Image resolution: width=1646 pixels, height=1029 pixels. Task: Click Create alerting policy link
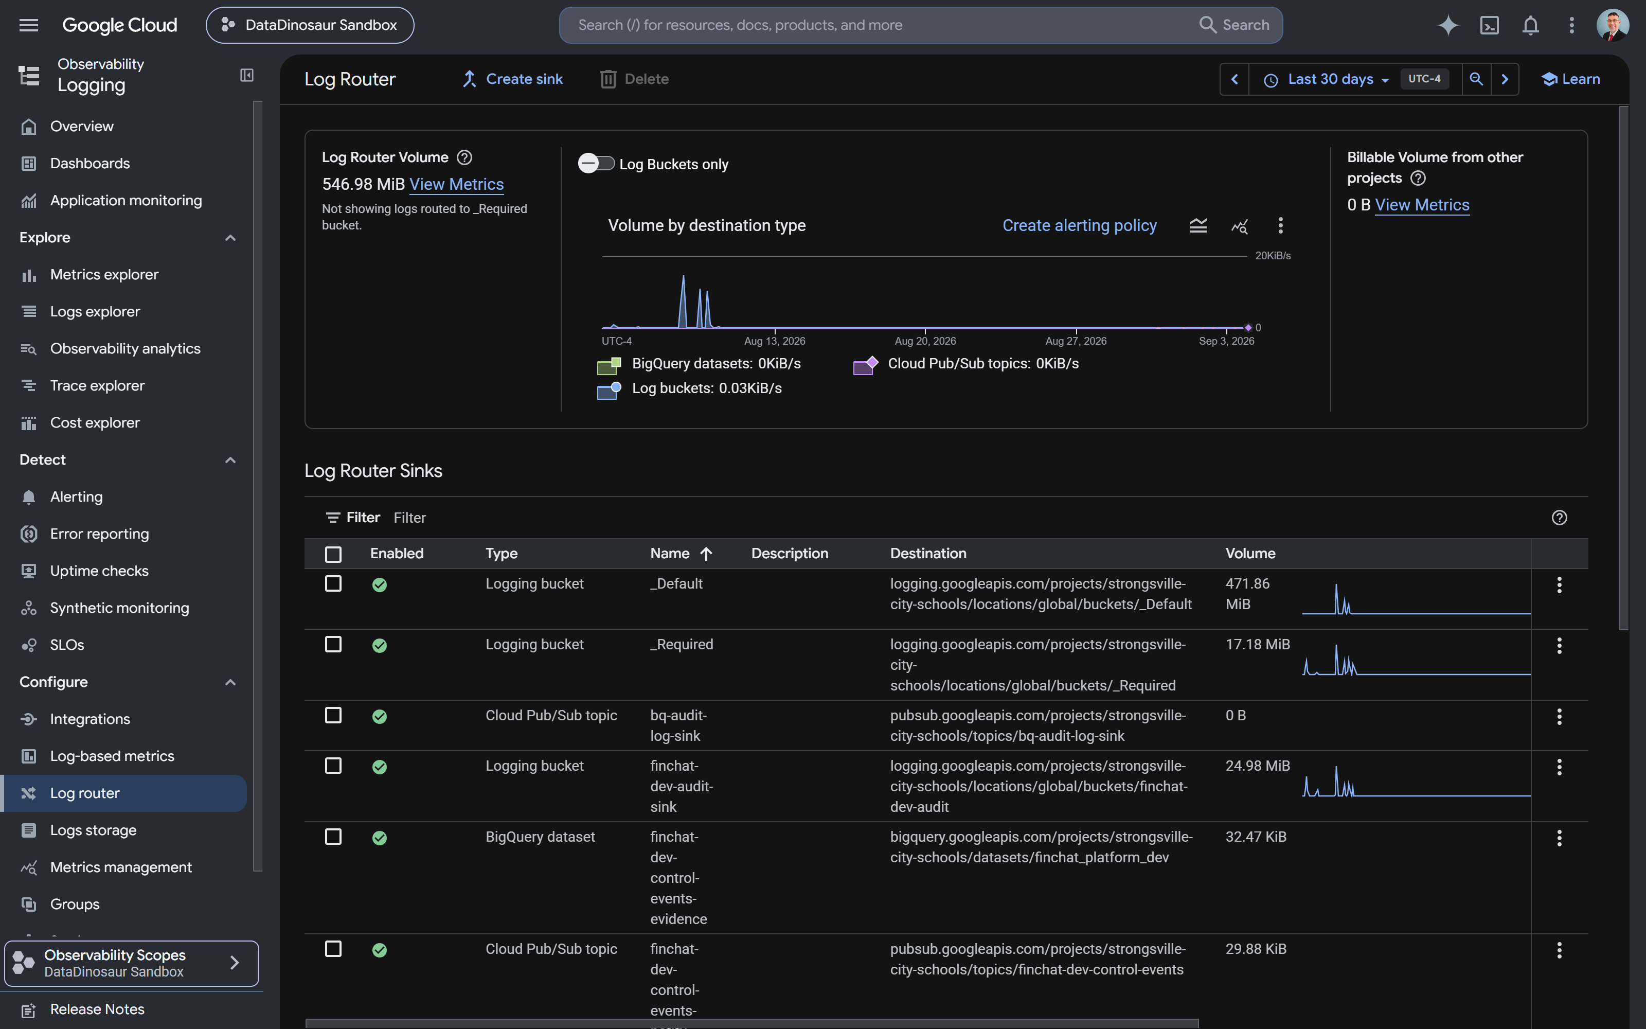click(1080, 226)
